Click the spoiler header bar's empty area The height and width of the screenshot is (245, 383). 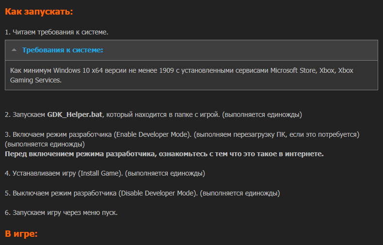[239, 50]
